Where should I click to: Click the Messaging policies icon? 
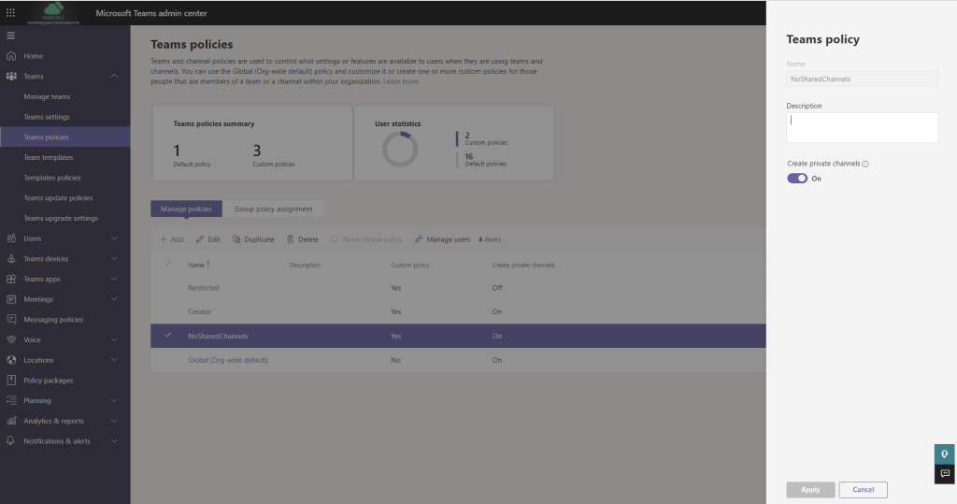[11, 320]
